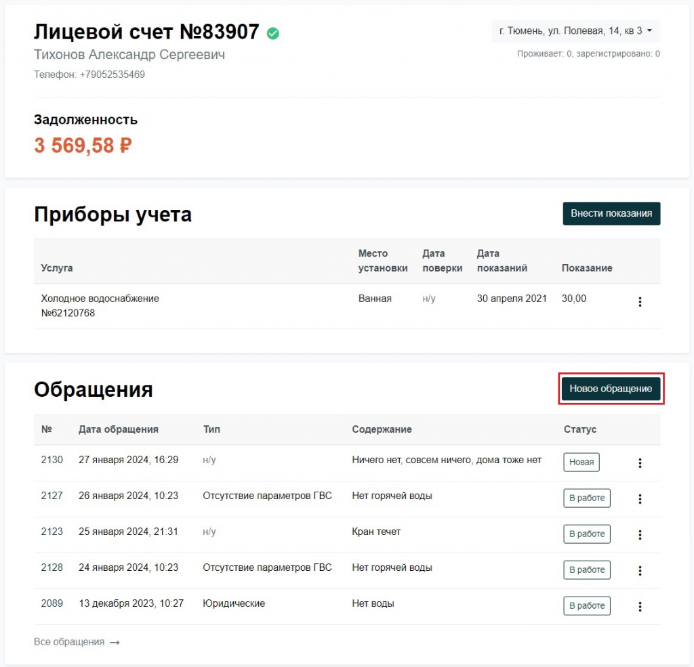
Task: Open the three-dot menu for request 2130
Action: [640, 462]
